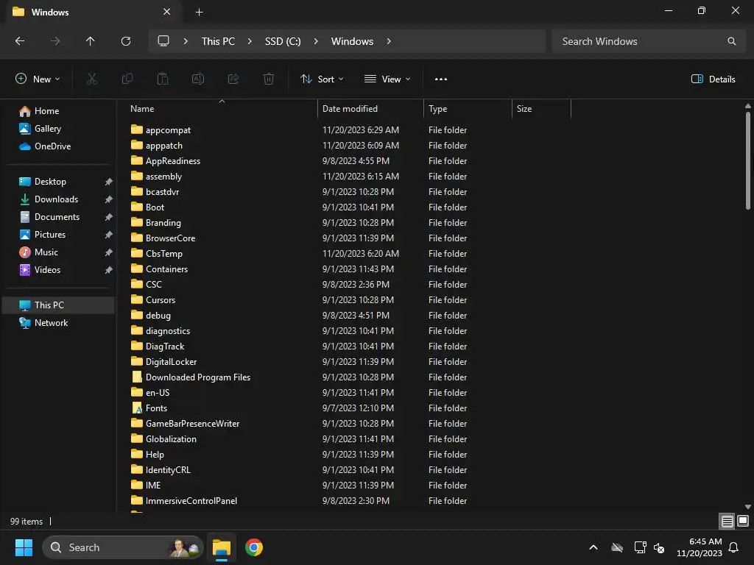Screen dimensions: 754x565
Task: Click the pin icon next to Downloads
Action: pyautogui.click(x=109, y=199)
